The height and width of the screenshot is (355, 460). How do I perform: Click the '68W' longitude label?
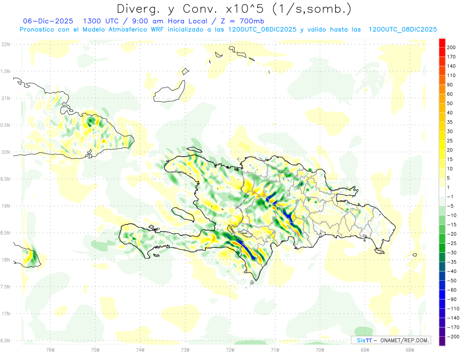pyautogui.click(x=409, y=350)
